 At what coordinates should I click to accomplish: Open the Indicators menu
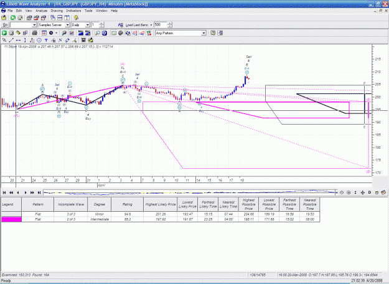pos(73,11)
